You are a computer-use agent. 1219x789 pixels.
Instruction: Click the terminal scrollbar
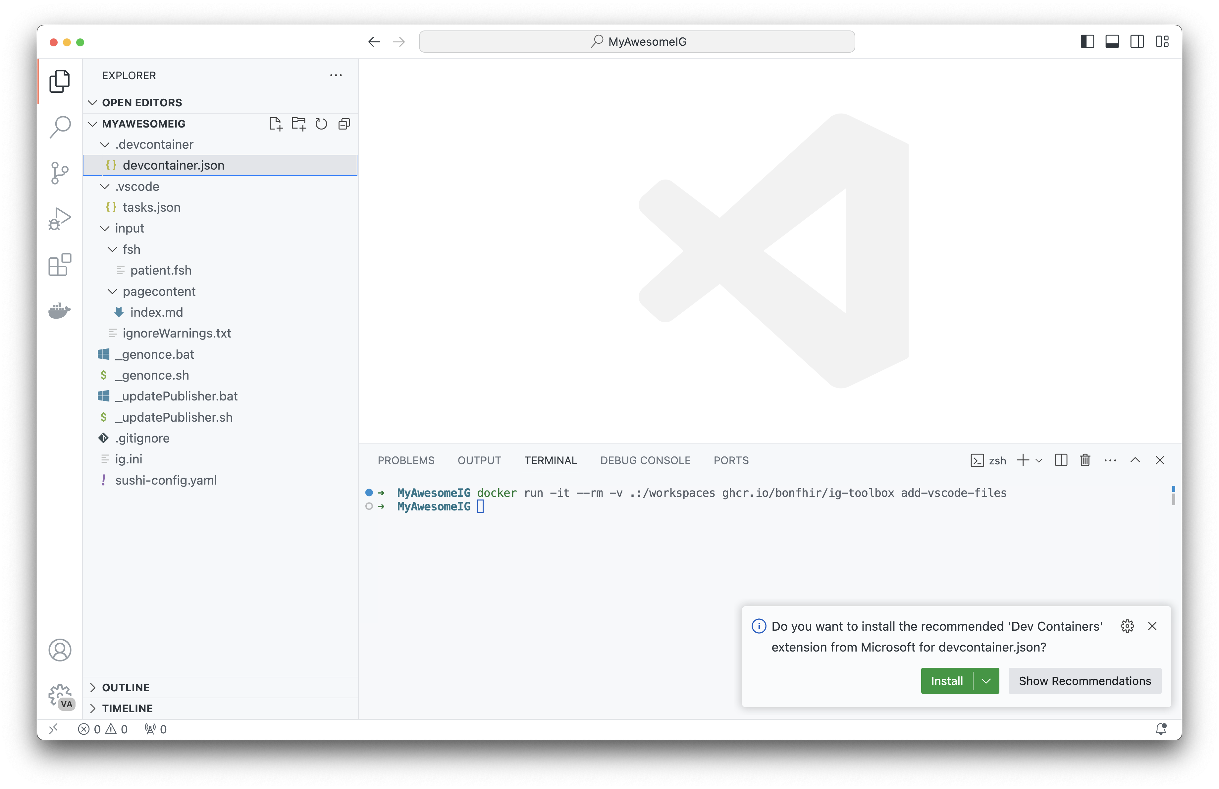click(1173, 496)
